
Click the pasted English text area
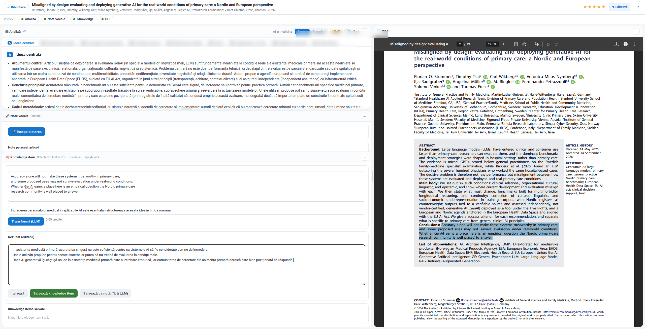pos(187,186)
